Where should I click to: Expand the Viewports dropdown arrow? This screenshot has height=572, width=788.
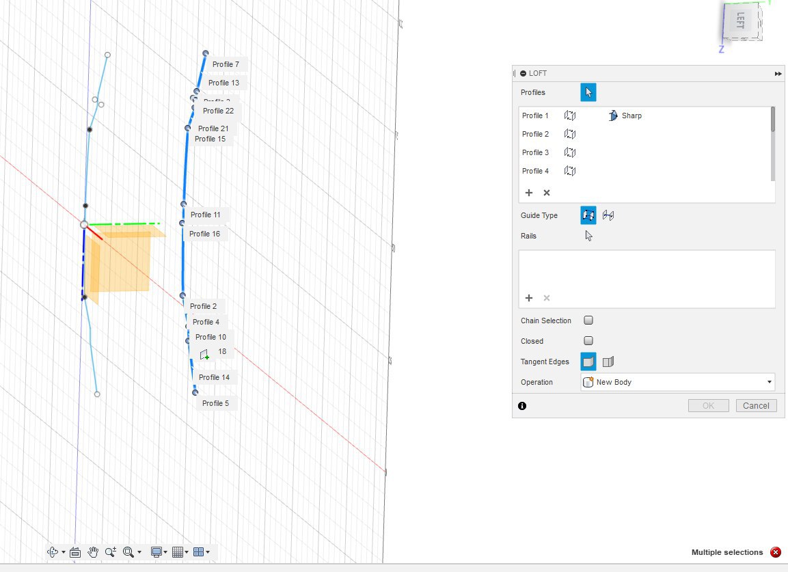click(x=208, y=552)
